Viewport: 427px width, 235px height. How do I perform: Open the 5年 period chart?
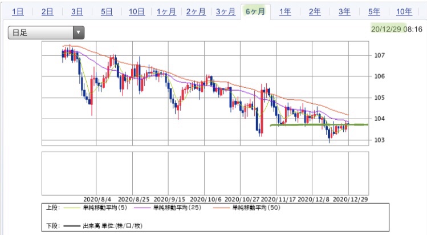tap(374, 12)
